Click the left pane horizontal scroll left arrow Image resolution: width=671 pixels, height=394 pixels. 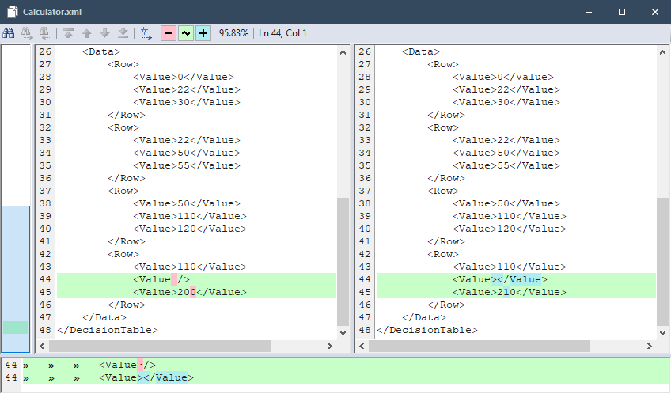coord(42,346)
